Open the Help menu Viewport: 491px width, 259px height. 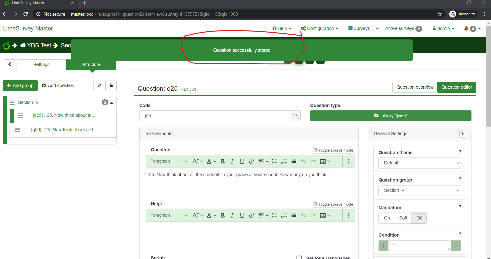(x=282, y=28)
